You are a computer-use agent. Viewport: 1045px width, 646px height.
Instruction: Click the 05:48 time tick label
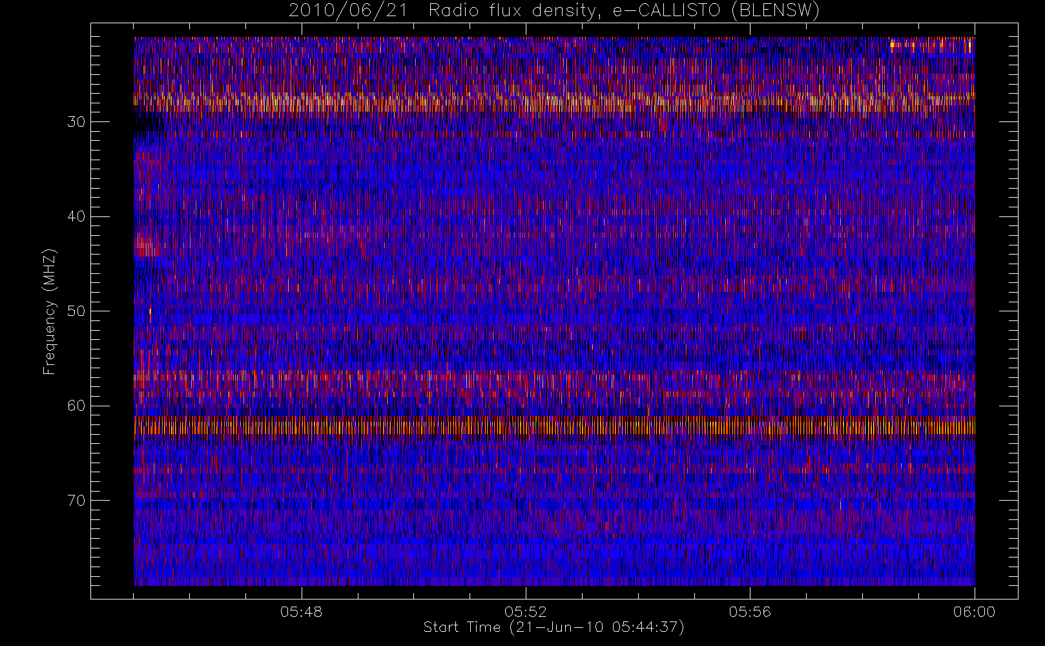(x=301, y=612)
